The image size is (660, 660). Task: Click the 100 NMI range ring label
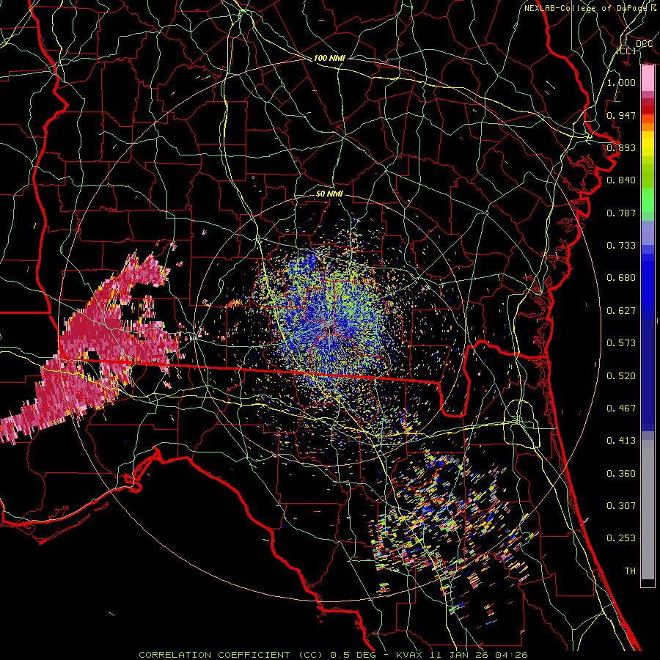tap(329, 58)
